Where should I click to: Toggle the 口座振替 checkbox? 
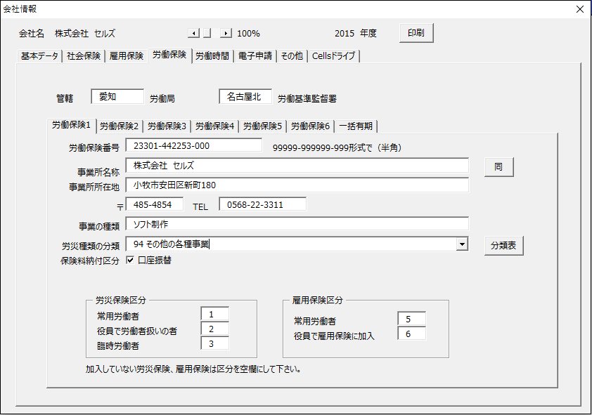coord(131,261)
